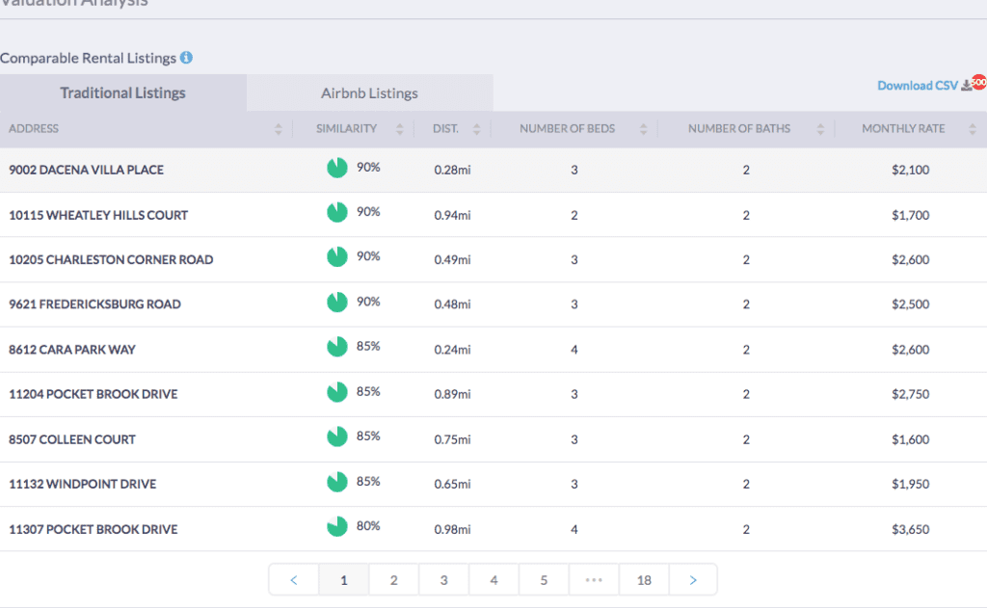
Task: Go to the next page with right arrow
Action: 692,580
